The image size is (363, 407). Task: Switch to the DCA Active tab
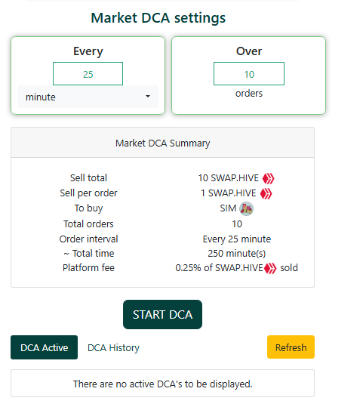tap(44, 347)
